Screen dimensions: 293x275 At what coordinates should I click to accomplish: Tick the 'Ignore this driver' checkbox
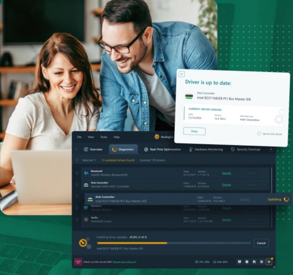[259, 133]
